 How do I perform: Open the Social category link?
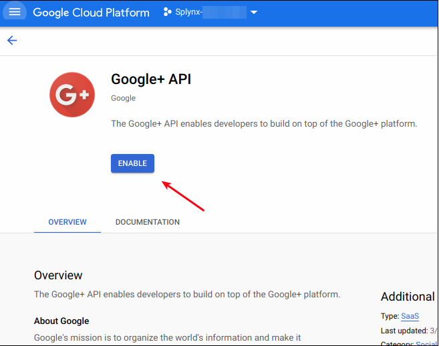click(425, 343)
